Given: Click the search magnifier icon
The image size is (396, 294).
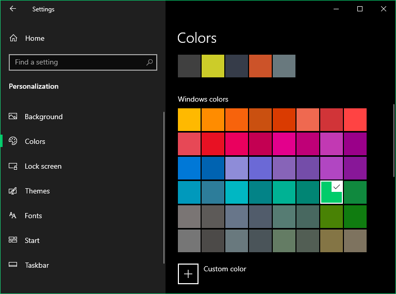Looking at the screenshot, I should coord(150,62).
